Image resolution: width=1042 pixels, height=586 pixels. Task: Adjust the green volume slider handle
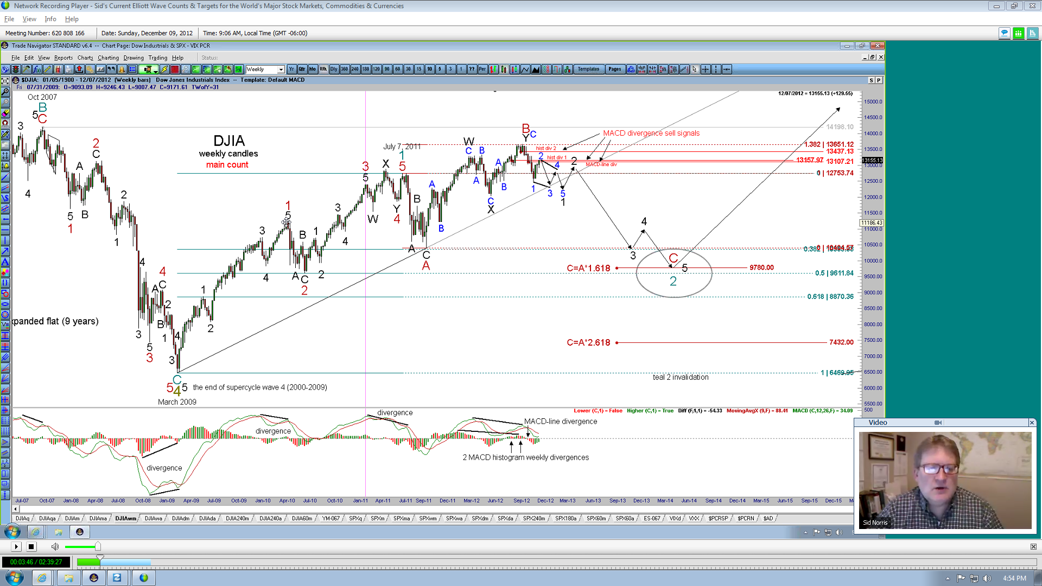point(98,546)
